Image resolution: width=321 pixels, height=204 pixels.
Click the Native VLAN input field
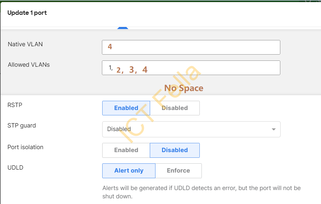[x=191, y=47]
